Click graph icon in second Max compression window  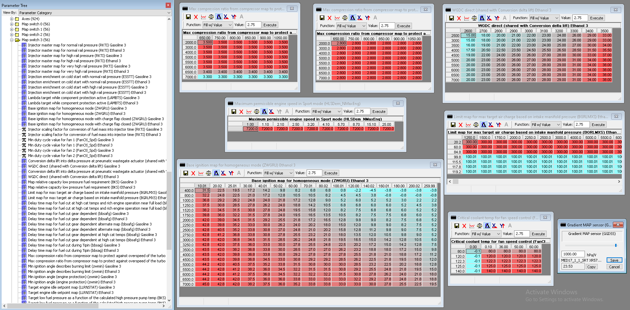coord(337,18)
